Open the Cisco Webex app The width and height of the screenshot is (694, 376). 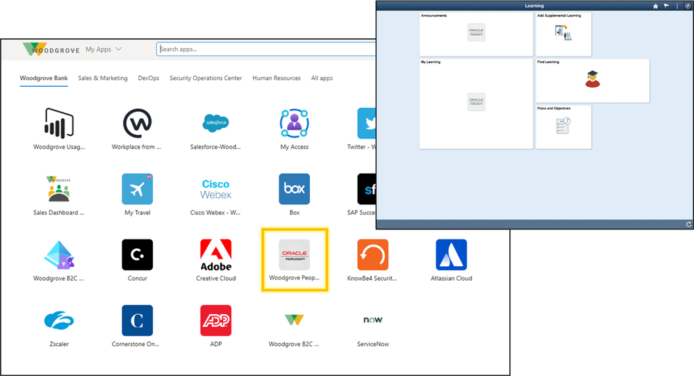pos(215,195)
